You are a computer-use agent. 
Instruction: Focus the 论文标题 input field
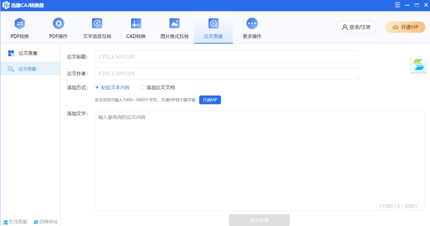click(226, 57)
